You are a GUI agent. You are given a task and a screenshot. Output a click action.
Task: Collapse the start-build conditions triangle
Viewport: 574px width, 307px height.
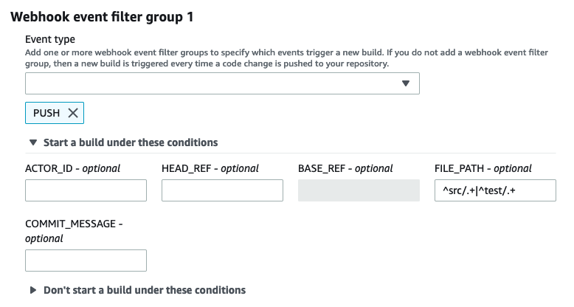[32, 142]
